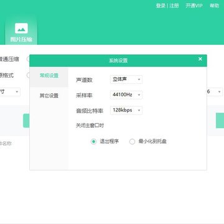The height and width of the screenshot is (224, 224).
Task: Open the 开通VIP link
Action: point(194,6)
